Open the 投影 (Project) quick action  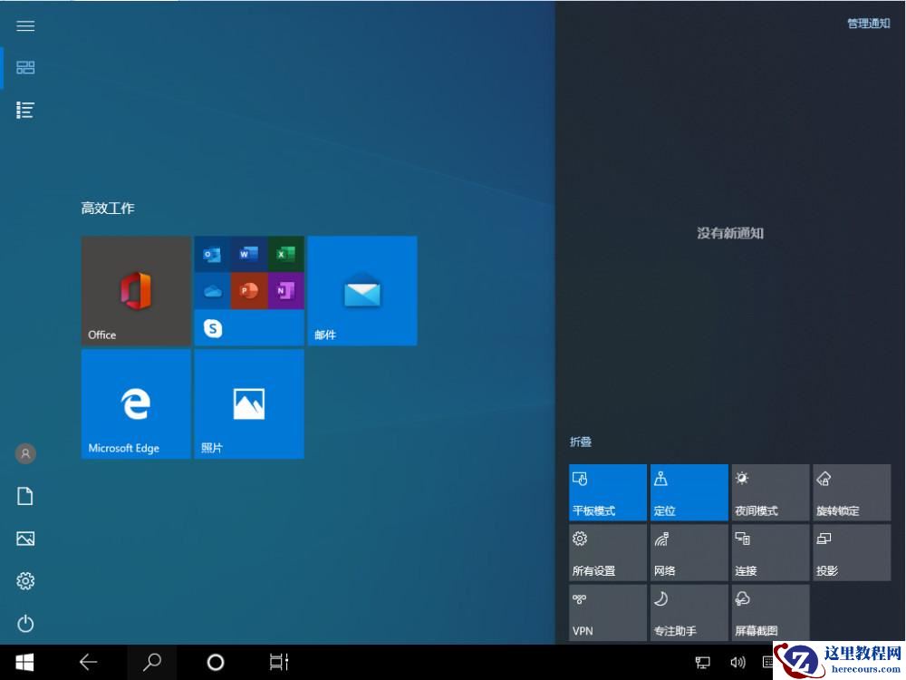click(x=851, y=552)
